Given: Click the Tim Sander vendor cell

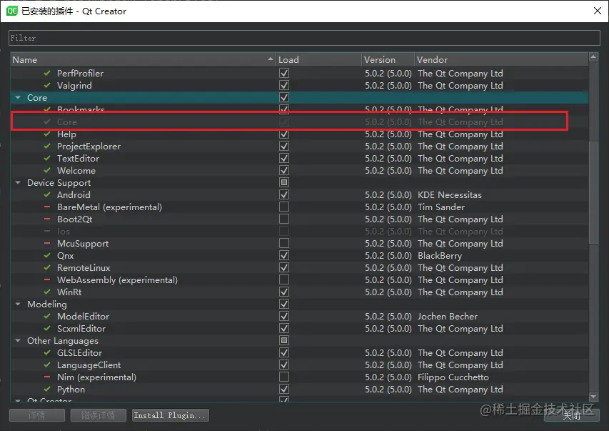Looking at the screenshot, I should (x=441, y=207).
